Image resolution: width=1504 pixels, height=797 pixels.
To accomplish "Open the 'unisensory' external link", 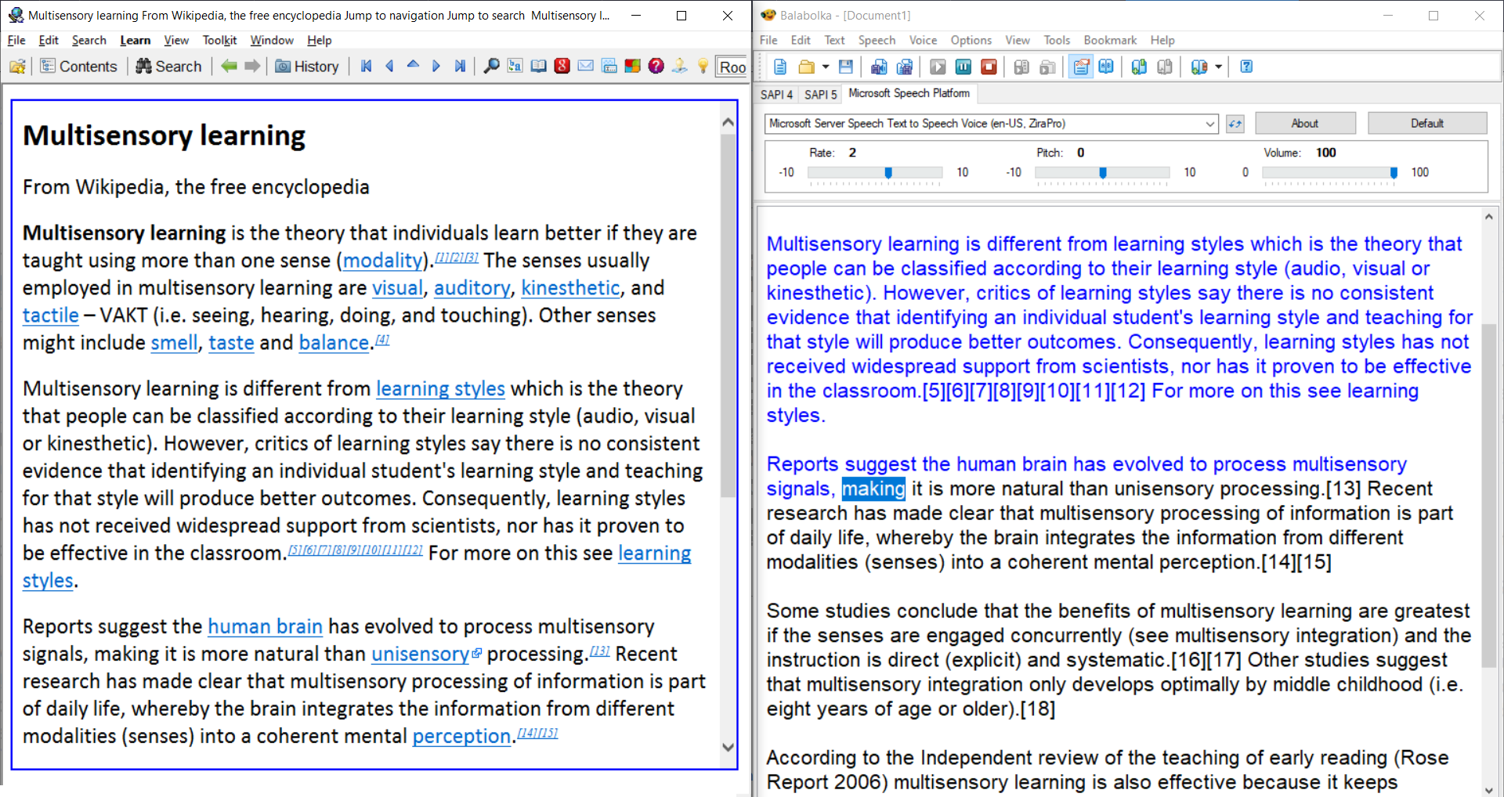I will (x=421, y=654).
